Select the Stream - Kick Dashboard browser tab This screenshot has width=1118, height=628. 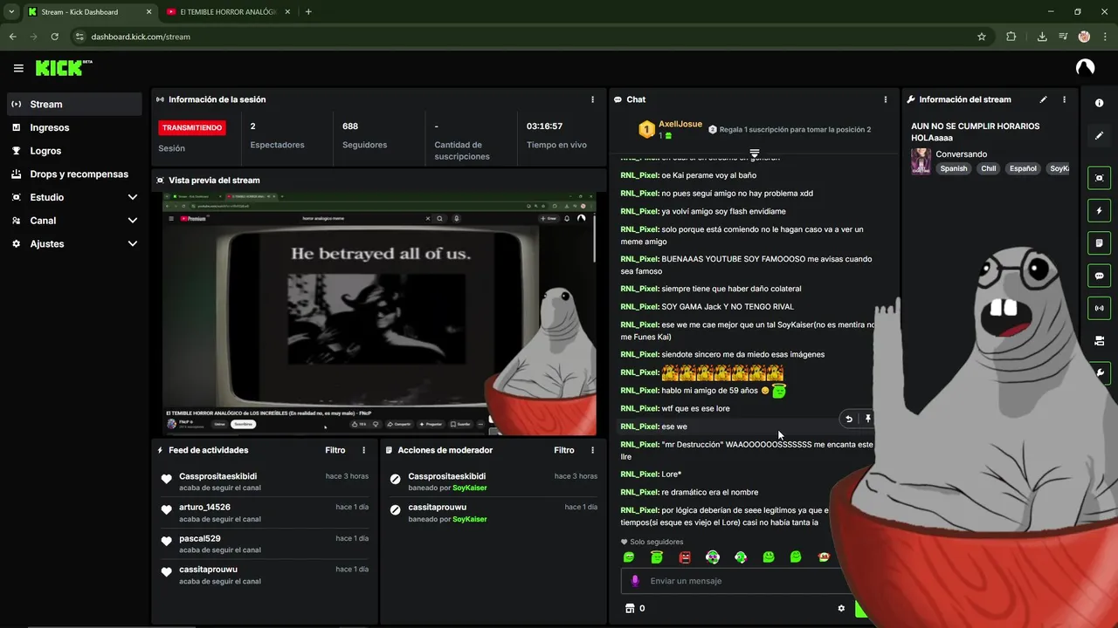[x=88, y=12]
